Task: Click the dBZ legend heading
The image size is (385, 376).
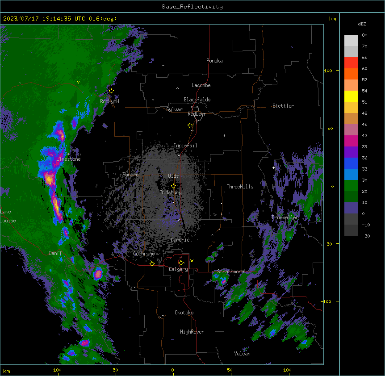Action: tap(362, 24)
